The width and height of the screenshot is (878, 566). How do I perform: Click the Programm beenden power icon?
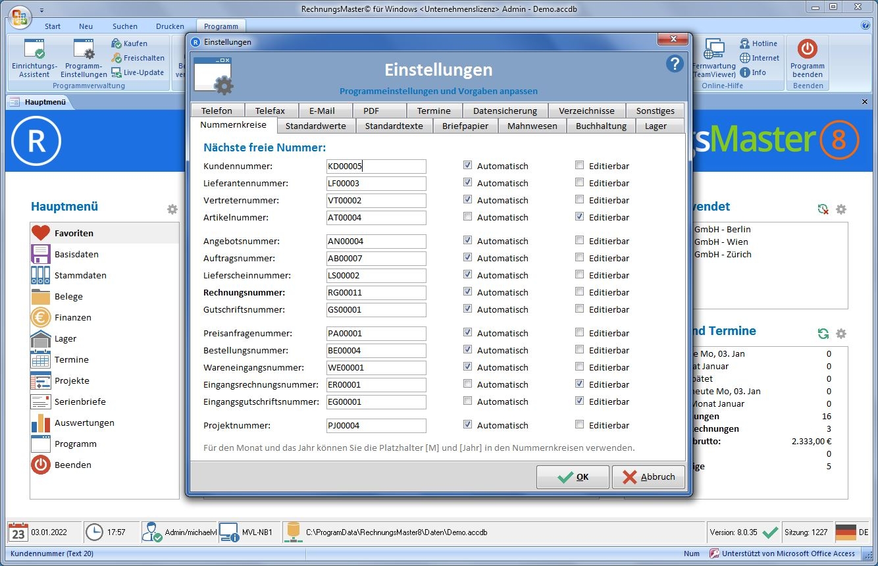[x=808, y=49]
